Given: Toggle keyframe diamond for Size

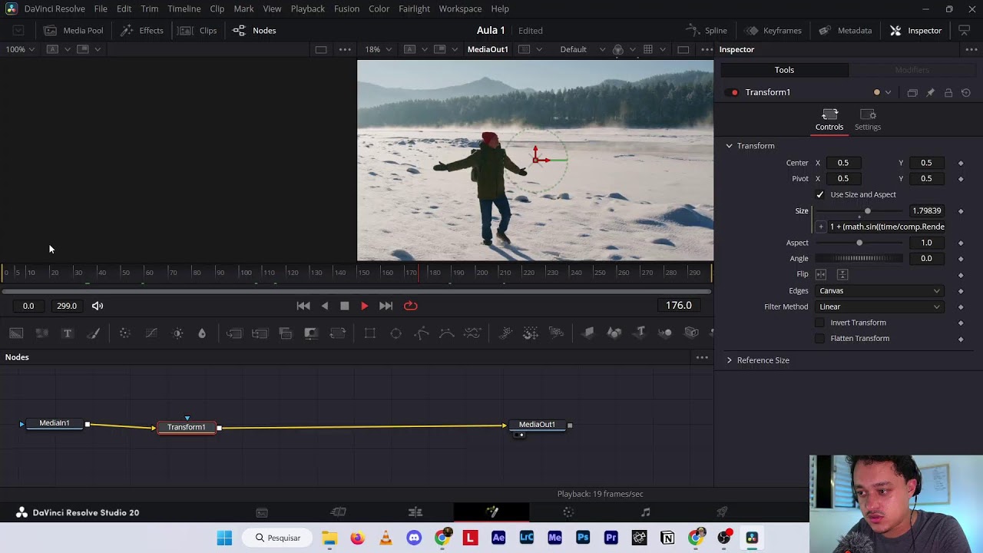Looking at the screenshot, I should (961, 211).
